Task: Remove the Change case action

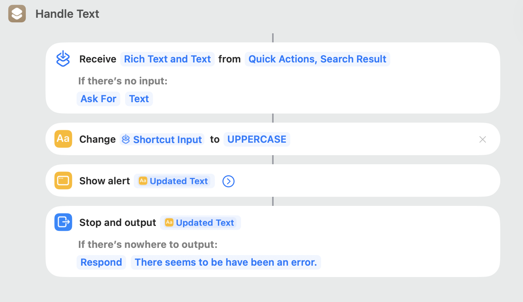Action: pos(482,139)
